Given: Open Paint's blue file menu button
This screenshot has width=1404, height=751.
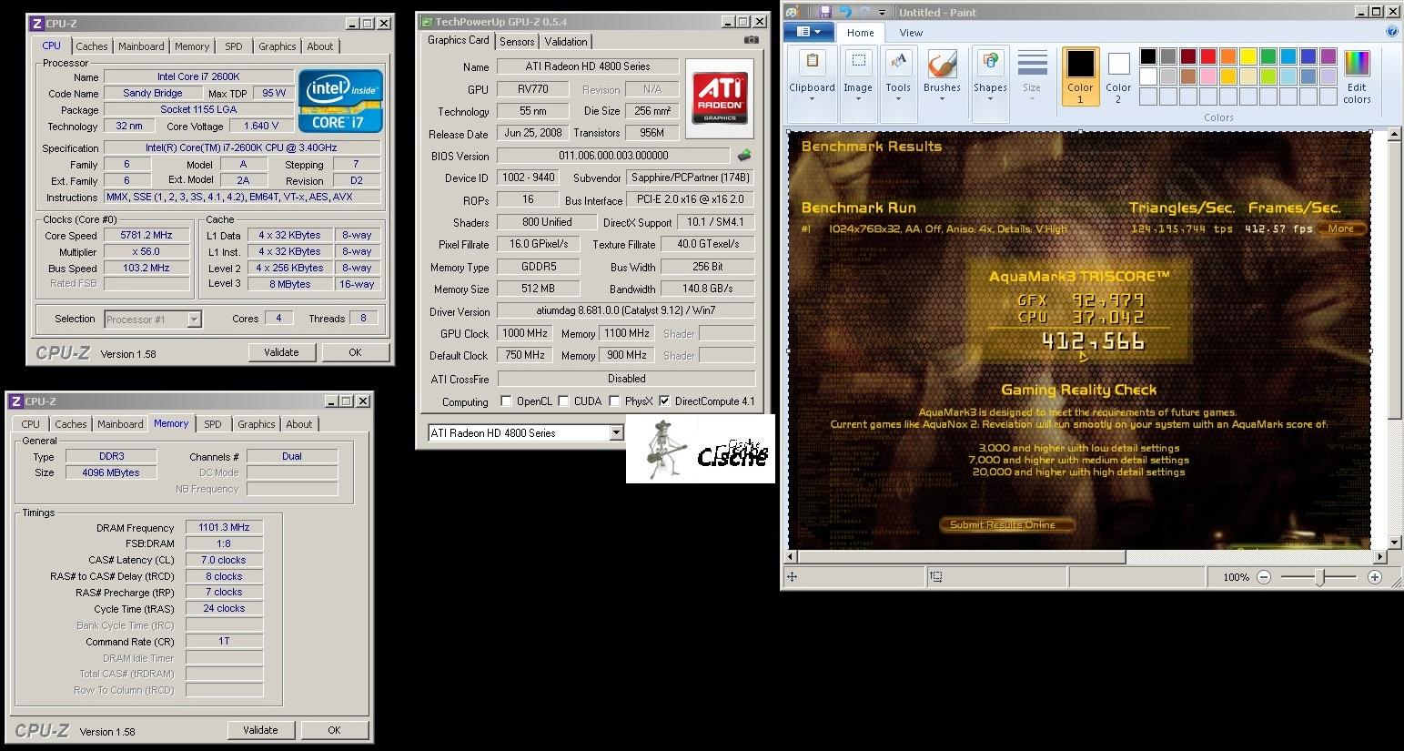Looking at the screenshot, I should click(808, 32).
